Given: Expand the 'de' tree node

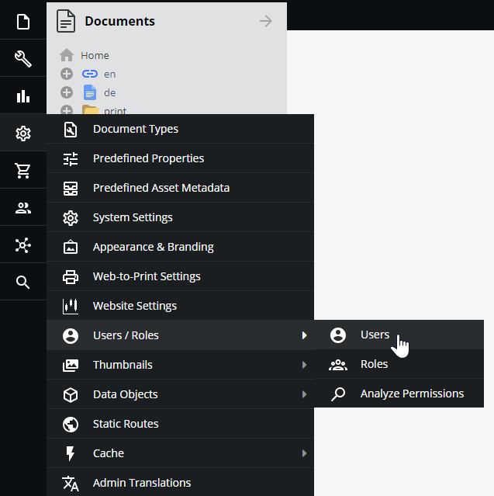Looking at the screenshot, I should pyautogui.click(x=67, y=92).
